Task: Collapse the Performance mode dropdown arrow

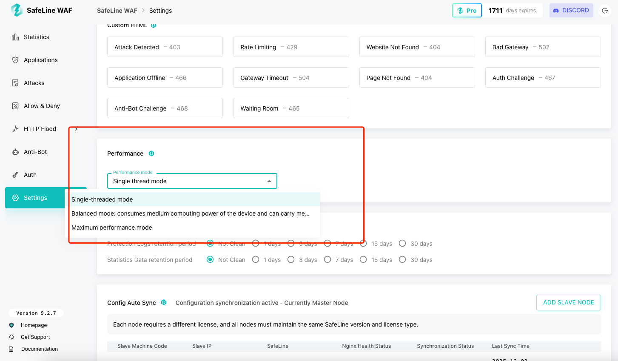Action: coord(269,181)
